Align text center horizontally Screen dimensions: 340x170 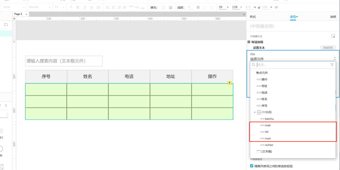[113, 7]
